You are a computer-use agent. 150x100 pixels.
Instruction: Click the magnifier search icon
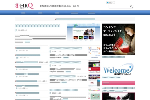131,6
